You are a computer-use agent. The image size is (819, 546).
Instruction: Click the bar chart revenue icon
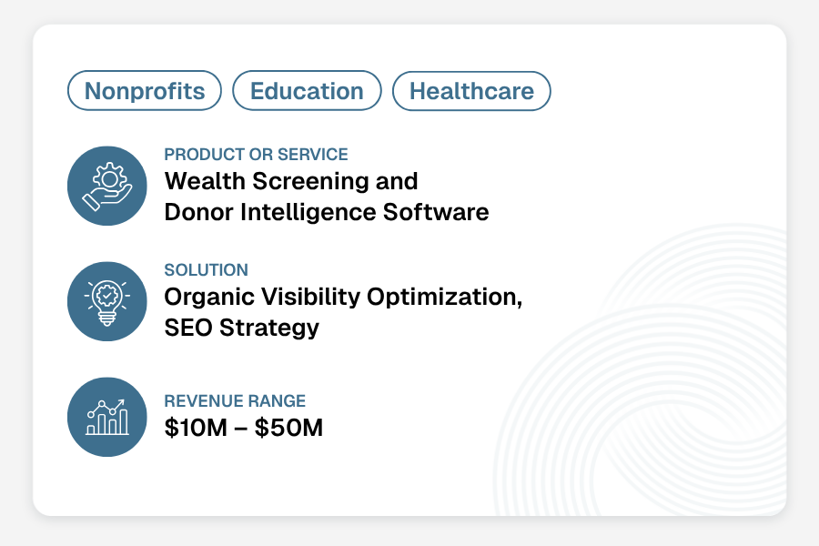tap(107, 417)
